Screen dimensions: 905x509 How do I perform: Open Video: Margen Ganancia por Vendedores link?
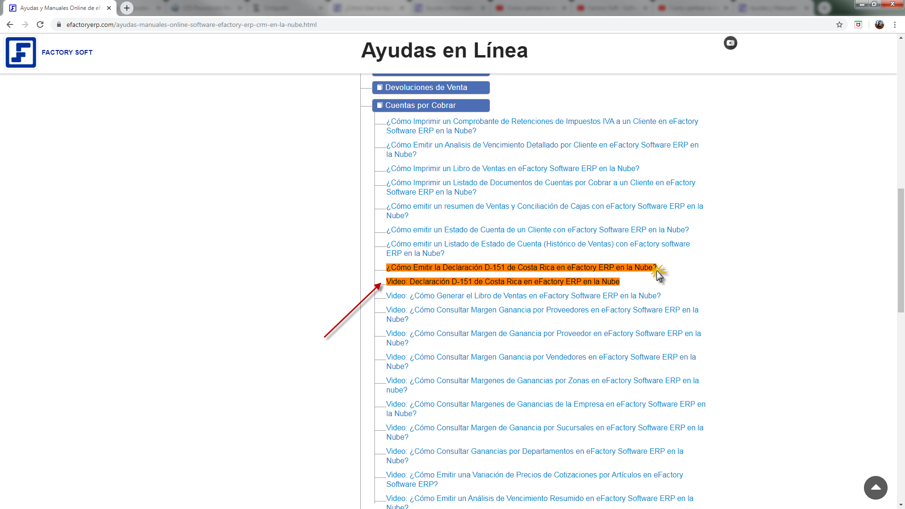click(541, 362)
